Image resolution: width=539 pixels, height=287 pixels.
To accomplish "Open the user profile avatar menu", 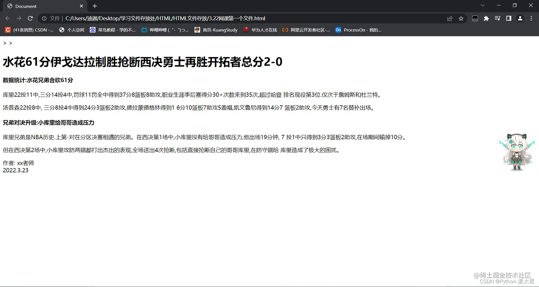I will click(520, 18).
